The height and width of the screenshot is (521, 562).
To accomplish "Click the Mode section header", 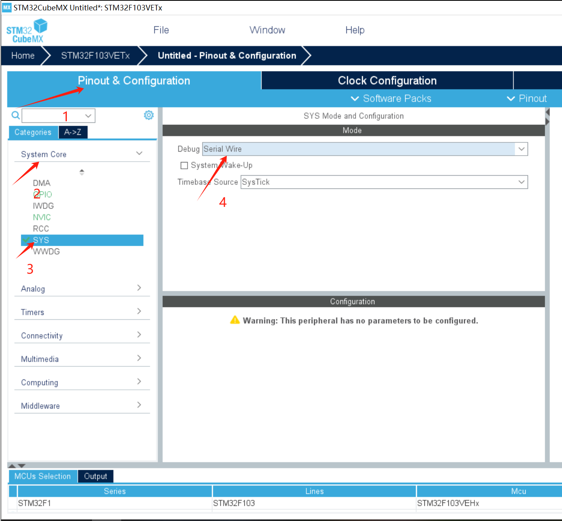I will [x=354, y=130].
